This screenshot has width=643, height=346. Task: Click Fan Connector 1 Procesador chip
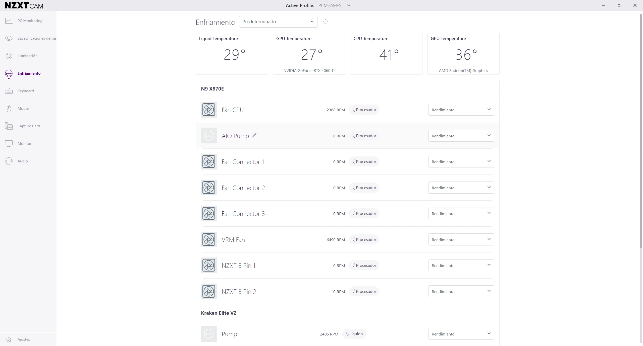pyautogui.click(x=364, y=161)
